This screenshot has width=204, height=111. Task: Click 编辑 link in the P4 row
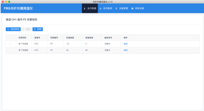(126, 44)
